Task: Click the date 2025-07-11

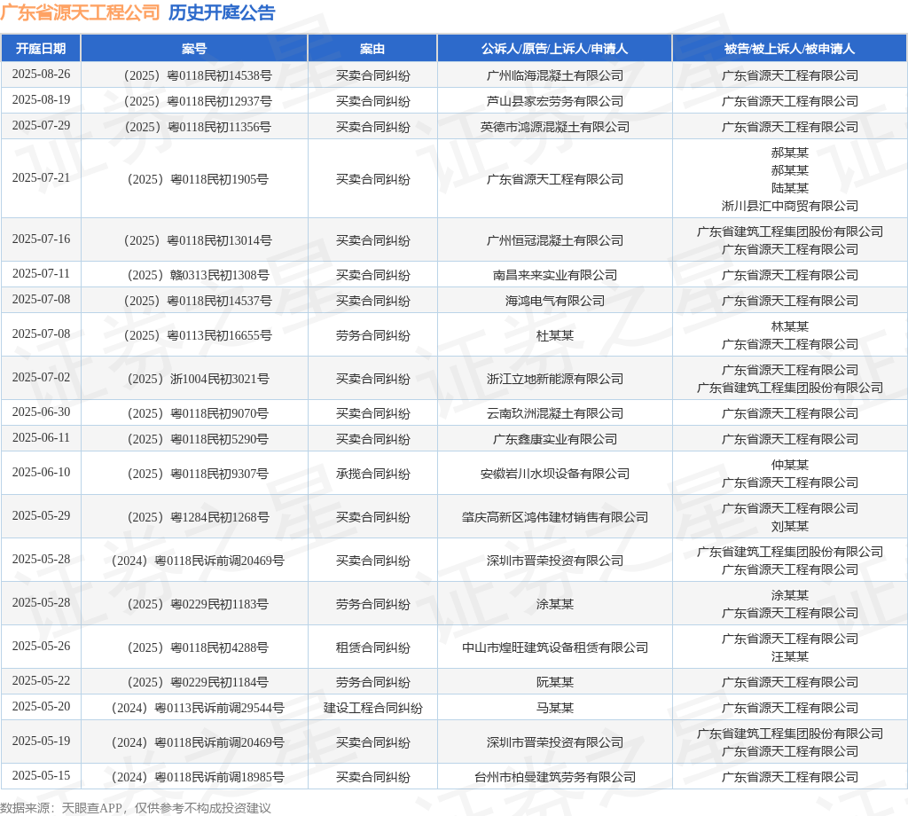Action: pyautogui.click(x=41, y=273)
